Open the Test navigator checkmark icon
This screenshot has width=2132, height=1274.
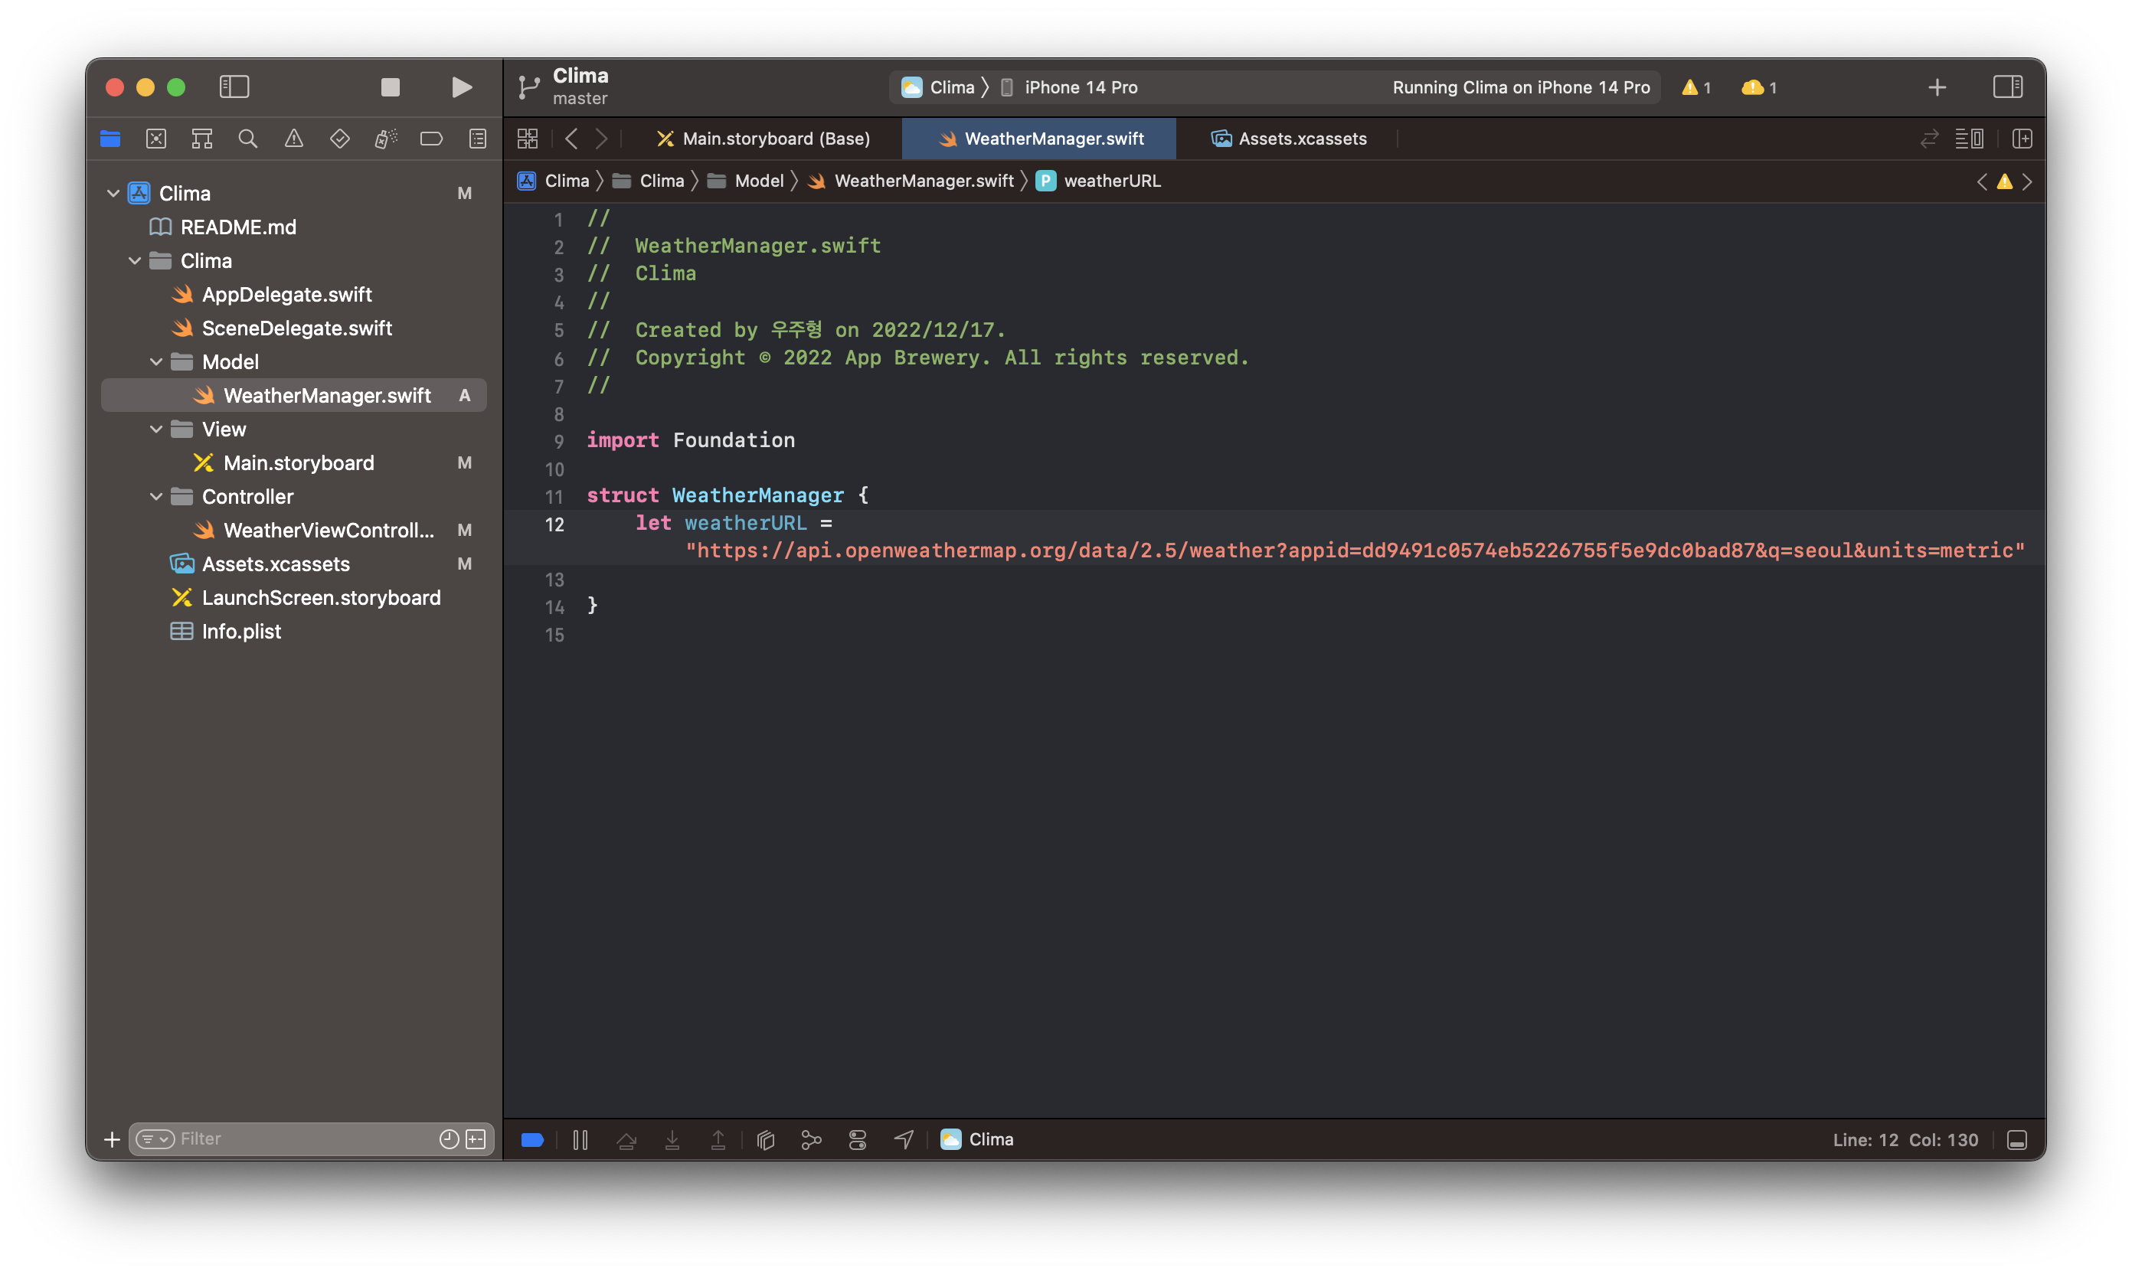340,139
